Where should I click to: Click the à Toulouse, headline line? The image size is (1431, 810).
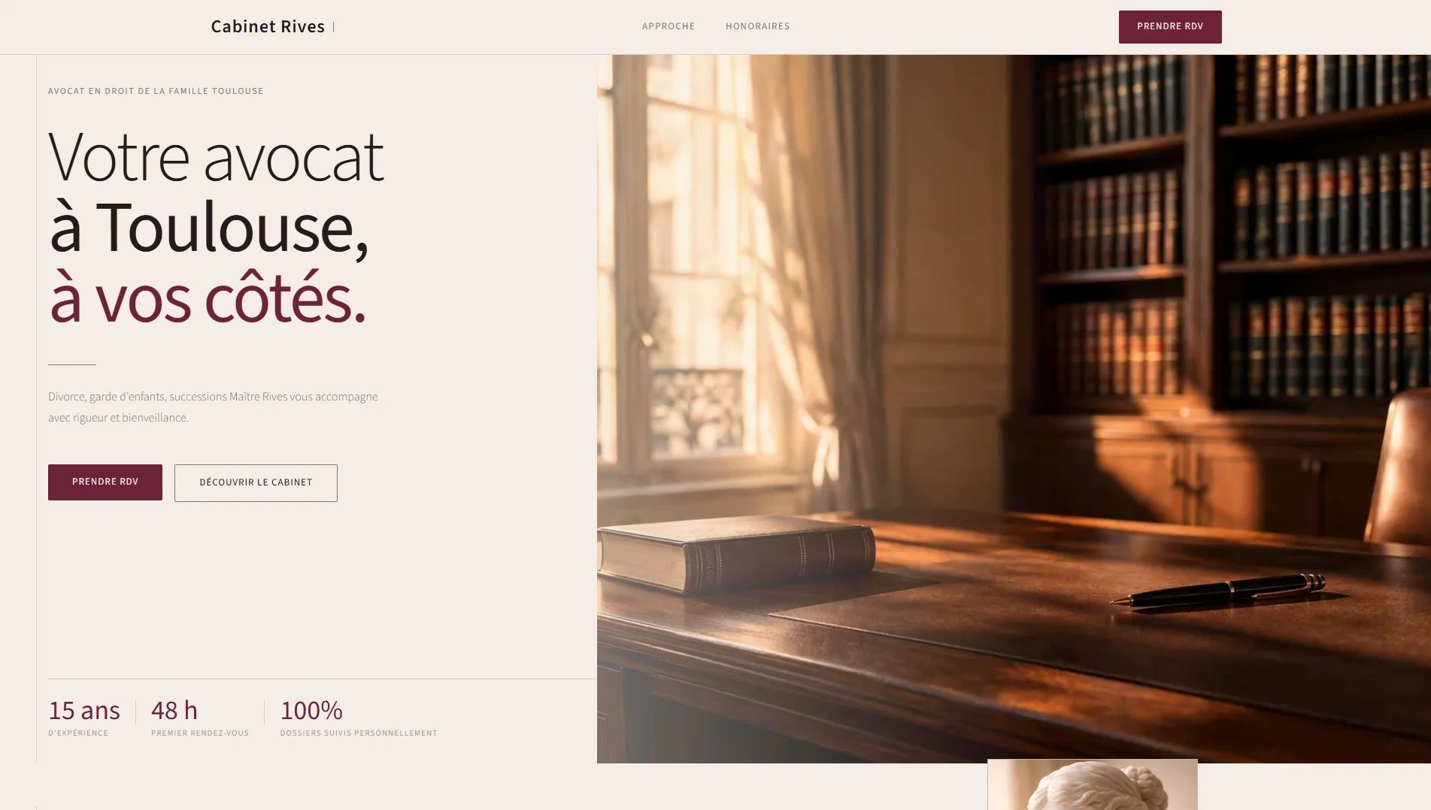tap(209, 228)
